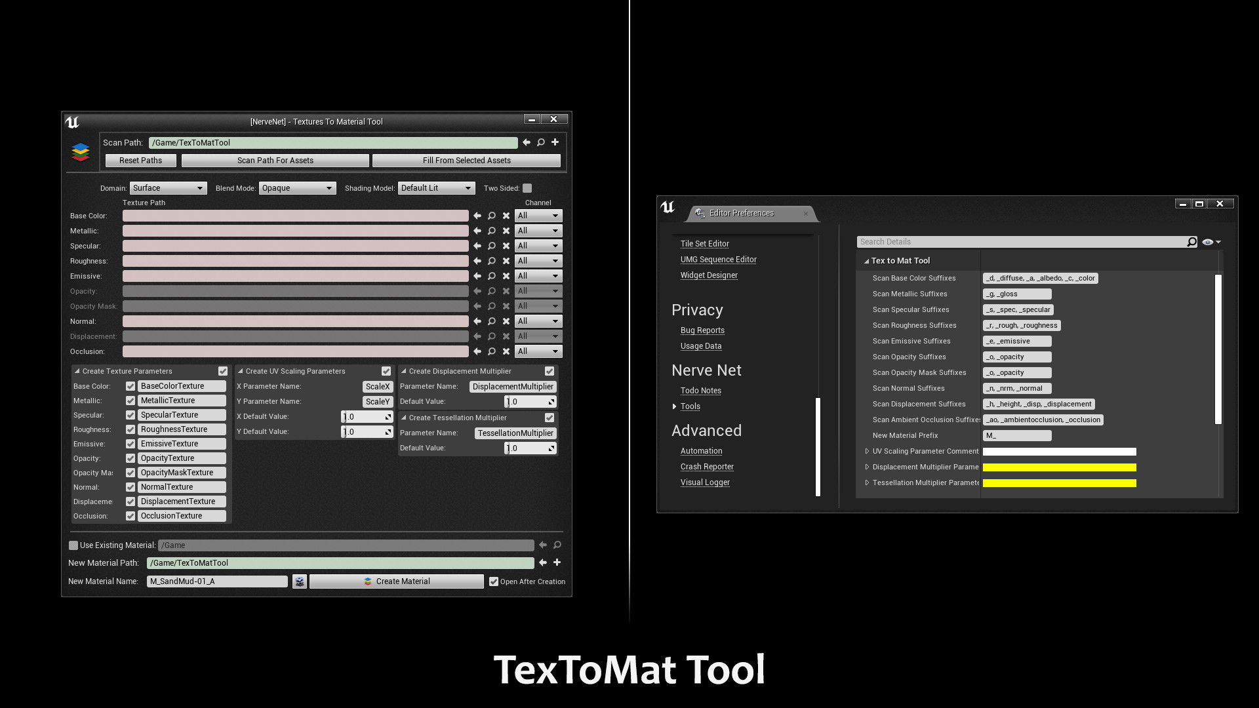This screenshot has height=708, width=1259.
Task: Click the Roughness row magnifier icon
Action: click(x=492, y=261)
